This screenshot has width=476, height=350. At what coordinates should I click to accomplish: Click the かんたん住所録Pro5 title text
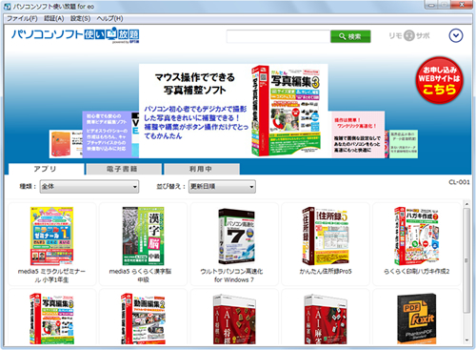point(326,271)
